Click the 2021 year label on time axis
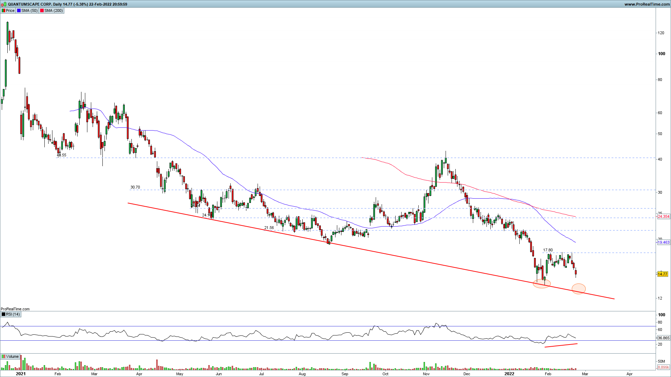671x377 pixels. 21,374
